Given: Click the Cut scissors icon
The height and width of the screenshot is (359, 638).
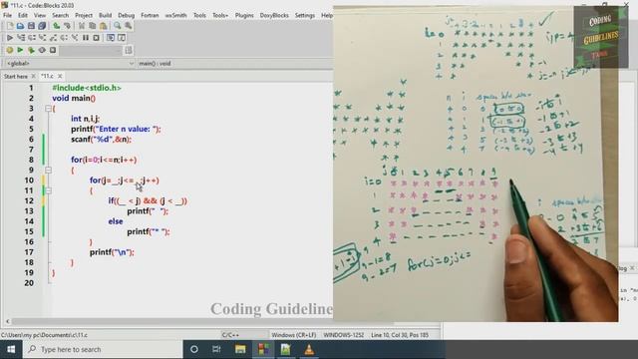Looking at the screenshot, I should [82, 26].
